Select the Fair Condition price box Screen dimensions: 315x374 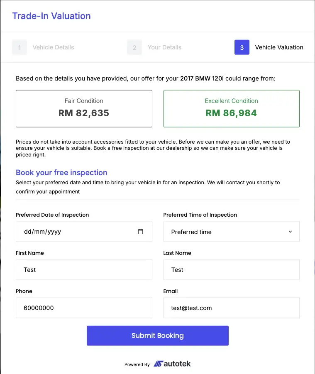pos(84,108)
